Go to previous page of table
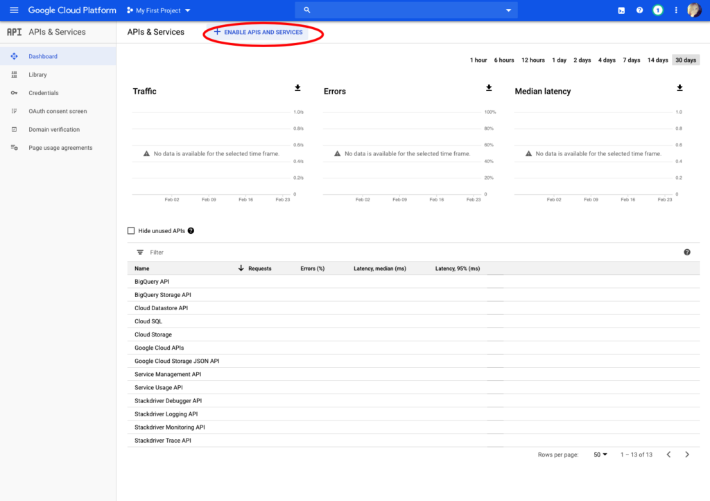Image resolution: width=710 pixels, height=501 pixels. (x=669, y=455)
